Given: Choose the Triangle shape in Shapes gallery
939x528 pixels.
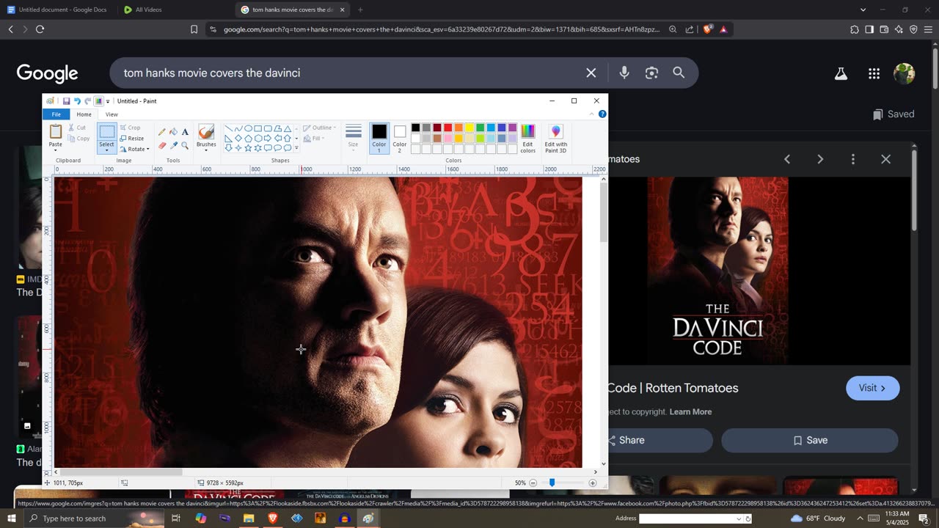Looking at the screenshot, I should pyautogui.click(x=287, y=128).
